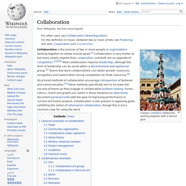Open the View history tab
Image resolution: width=186 pixels, height=186 pixels.
[x=131, y=12]
